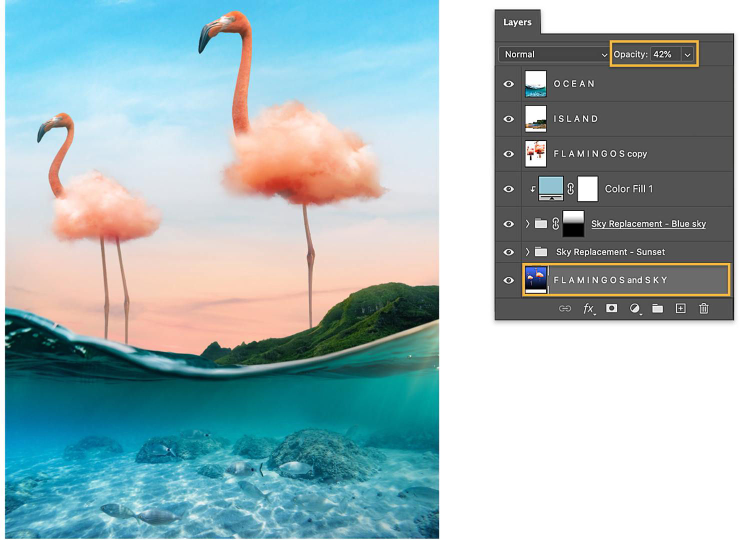Create a new layer
The image size is (743, 540).
coord(680,308)
